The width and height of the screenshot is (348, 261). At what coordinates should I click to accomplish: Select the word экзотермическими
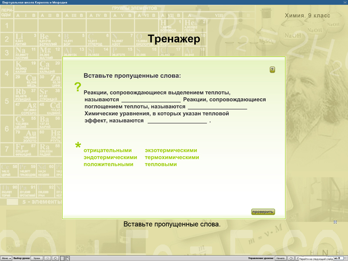pyautogui.click(x=171, y=150)
